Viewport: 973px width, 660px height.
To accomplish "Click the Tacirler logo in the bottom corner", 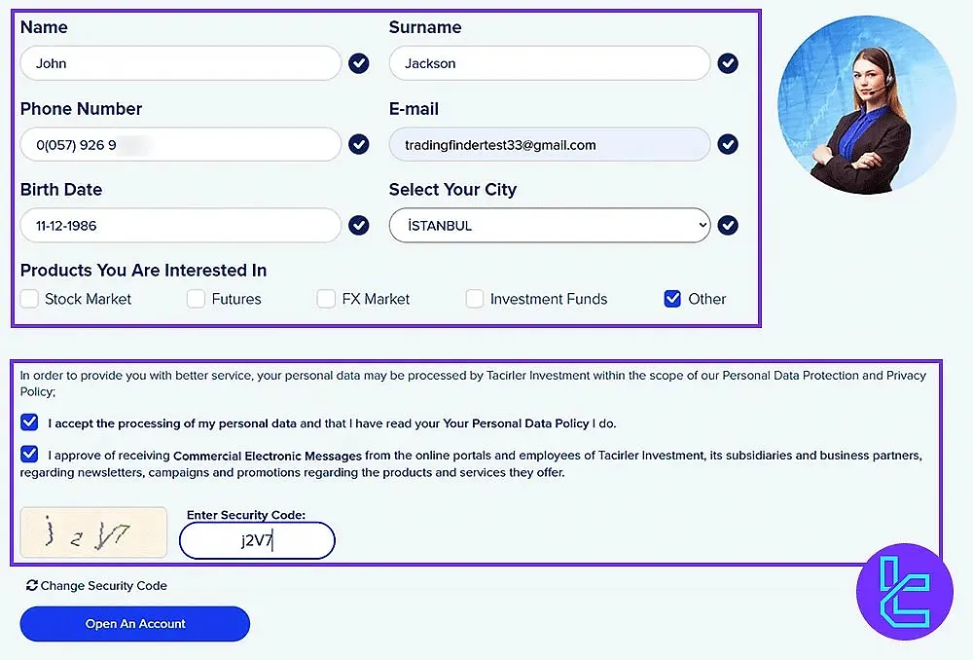I will (904, 591).
